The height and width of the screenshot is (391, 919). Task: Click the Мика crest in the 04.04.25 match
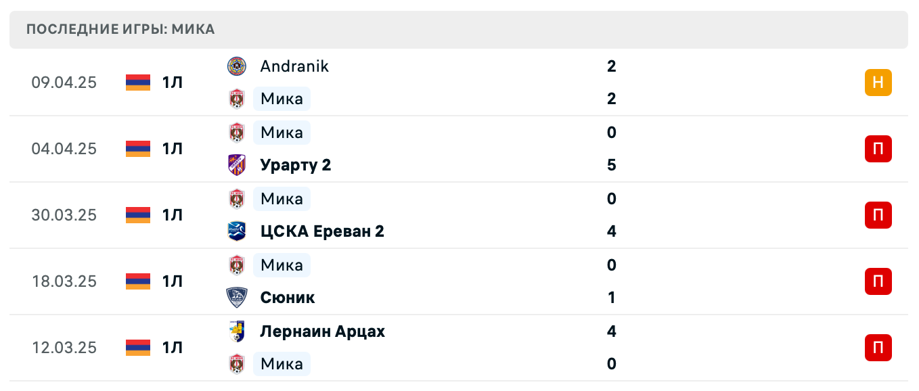[236, 133]
